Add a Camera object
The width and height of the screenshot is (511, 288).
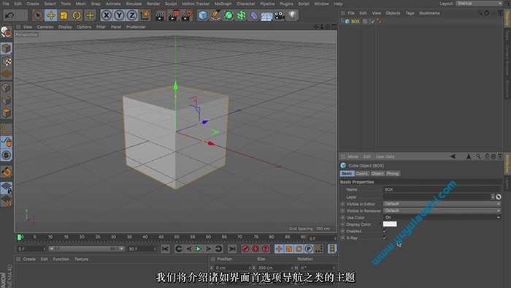(x=280, y=15)
